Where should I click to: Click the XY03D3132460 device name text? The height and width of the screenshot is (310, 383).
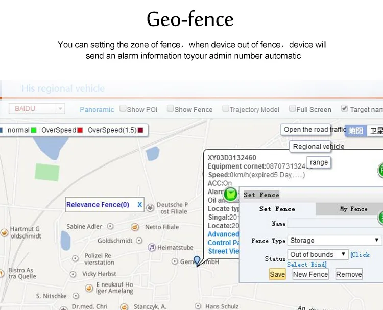[232, 158]
